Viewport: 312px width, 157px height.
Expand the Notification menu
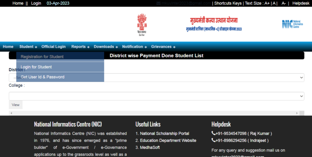click(134, 47)
